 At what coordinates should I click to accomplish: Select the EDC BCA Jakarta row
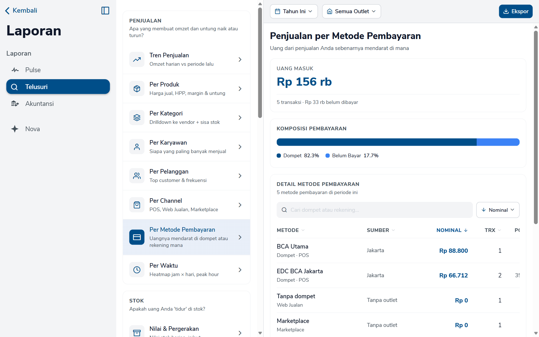click(x=398, y=275)
